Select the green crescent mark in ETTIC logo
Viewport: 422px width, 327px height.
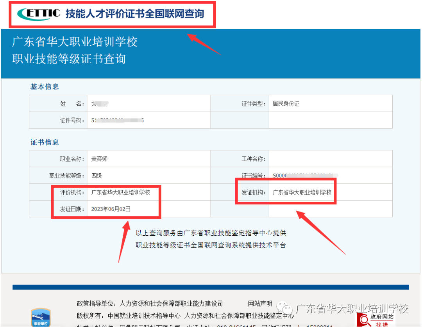(x=19, y=13)
